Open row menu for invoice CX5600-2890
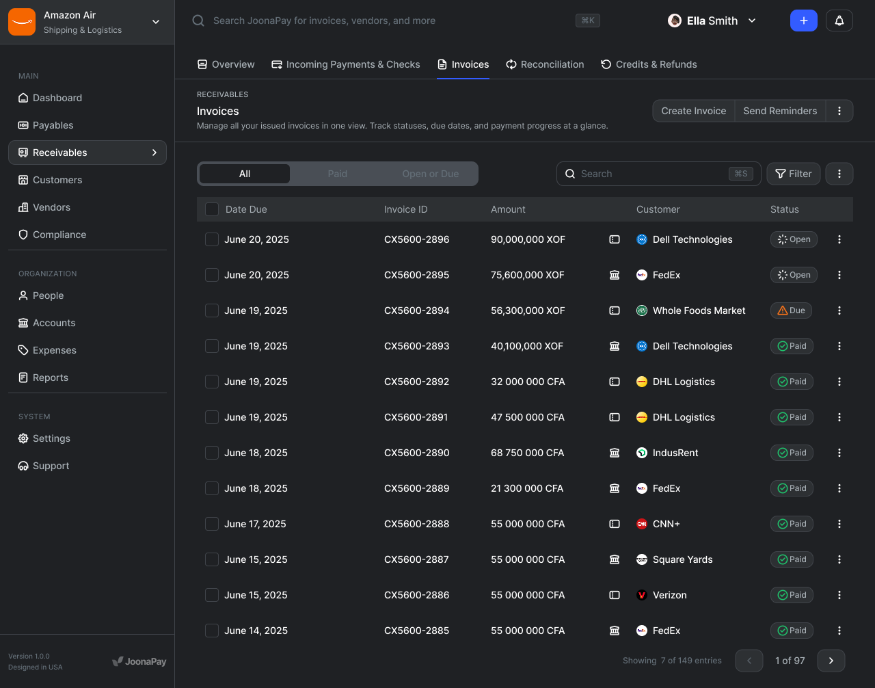The width and height of the screenshot is (875, 688). point(839,453)
